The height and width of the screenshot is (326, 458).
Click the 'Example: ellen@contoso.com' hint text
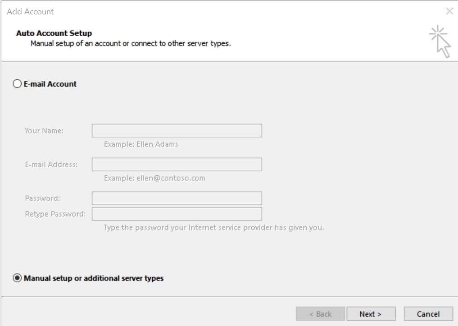pyautogui.click(x=154, y=179)
